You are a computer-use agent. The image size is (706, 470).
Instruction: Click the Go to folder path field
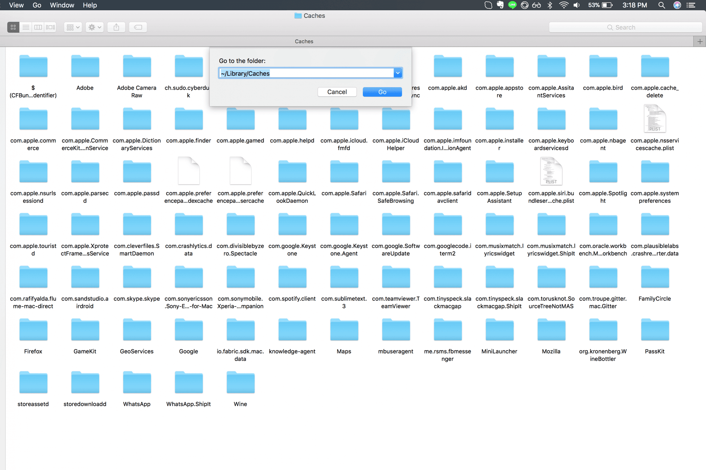click(306, 73)
